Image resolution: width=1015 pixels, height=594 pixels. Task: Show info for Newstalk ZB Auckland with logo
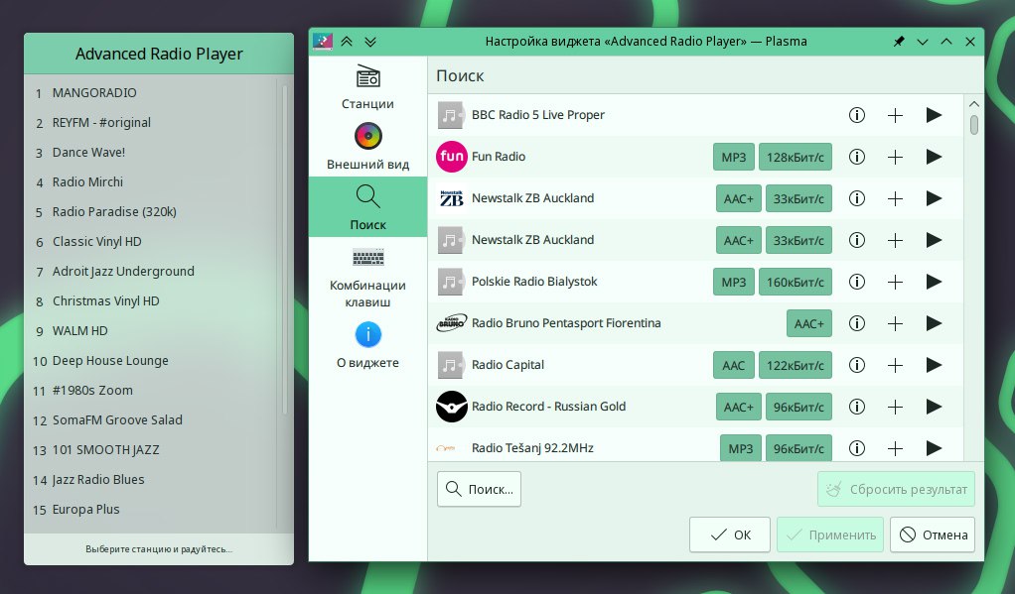[857, 198]
